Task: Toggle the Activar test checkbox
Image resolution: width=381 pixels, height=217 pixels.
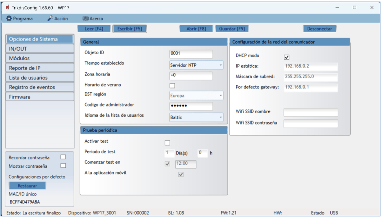Action: [x=167, y=143]
